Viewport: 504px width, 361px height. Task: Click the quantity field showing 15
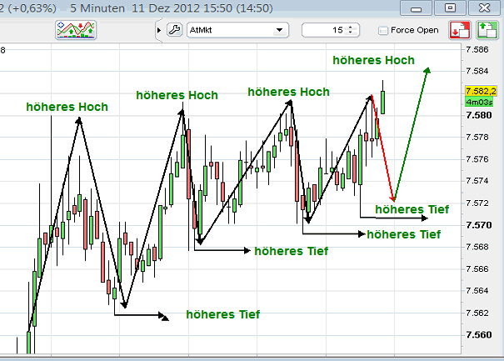click(331, 30)
